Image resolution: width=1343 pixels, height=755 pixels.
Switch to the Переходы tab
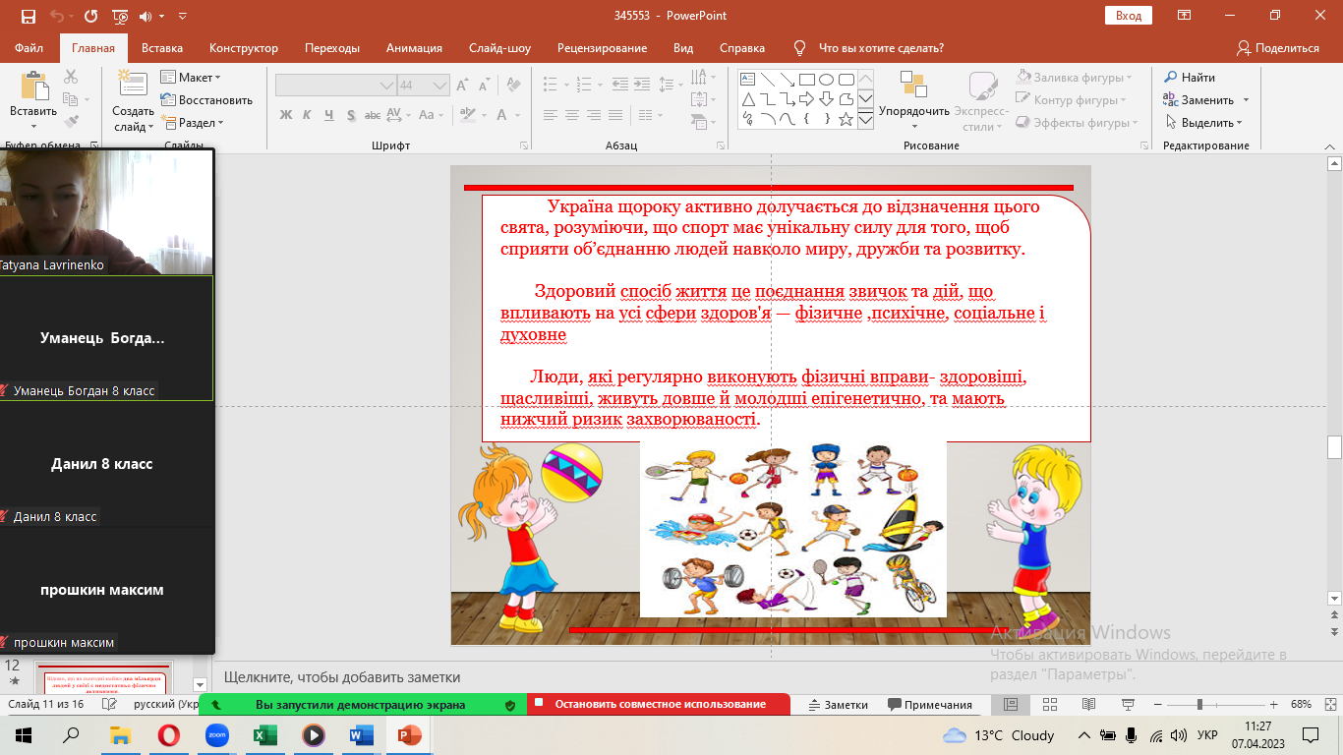click(332, 48)
